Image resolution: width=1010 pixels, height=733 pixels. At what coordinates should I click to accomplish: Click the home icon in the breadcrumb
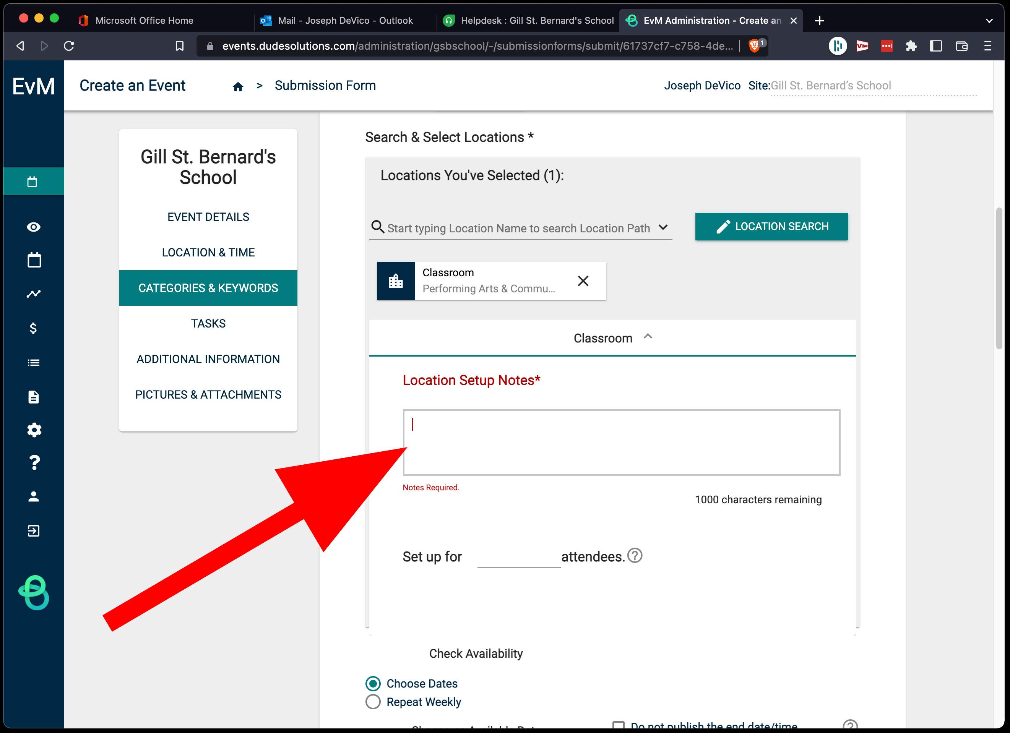238,86
